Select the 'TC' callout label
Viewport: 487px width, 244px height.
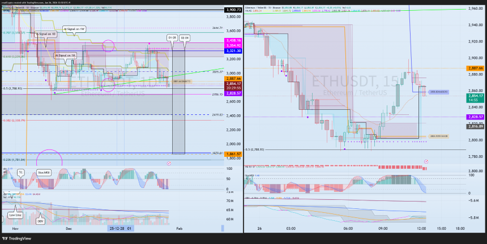(x=21, y=172)
